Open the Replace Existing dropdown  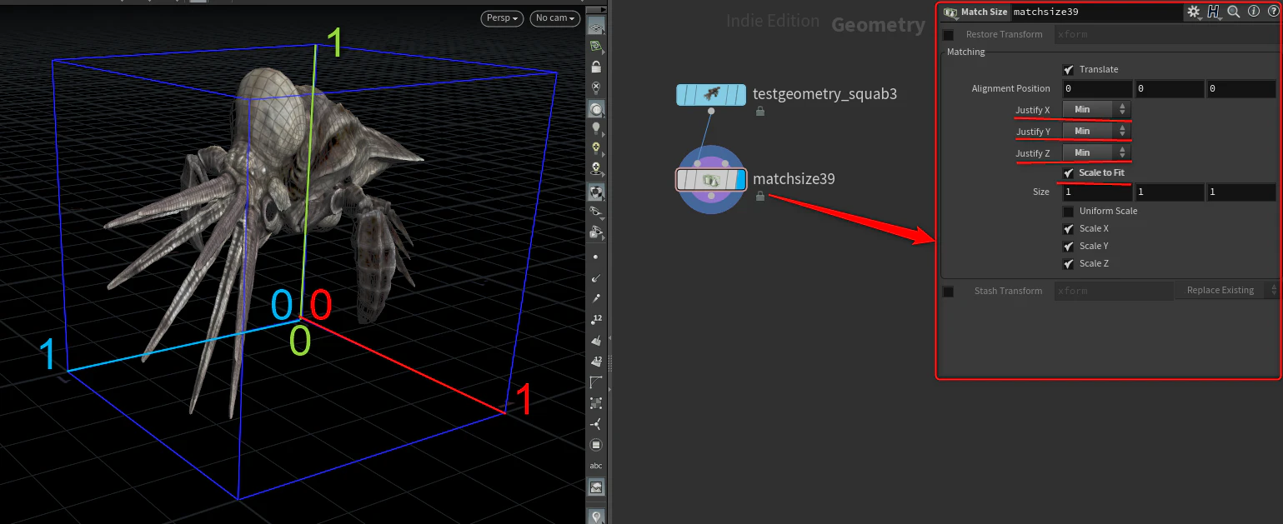click(1226, 291)
